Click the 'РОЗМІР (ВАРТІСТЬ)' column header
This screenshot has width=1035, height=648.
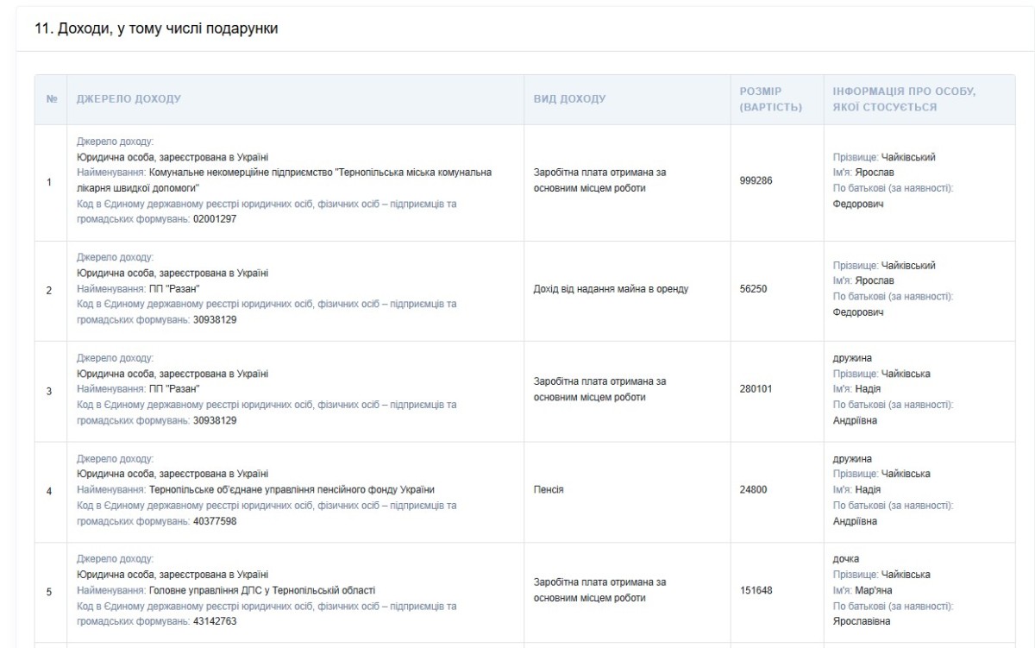(771, 99)
